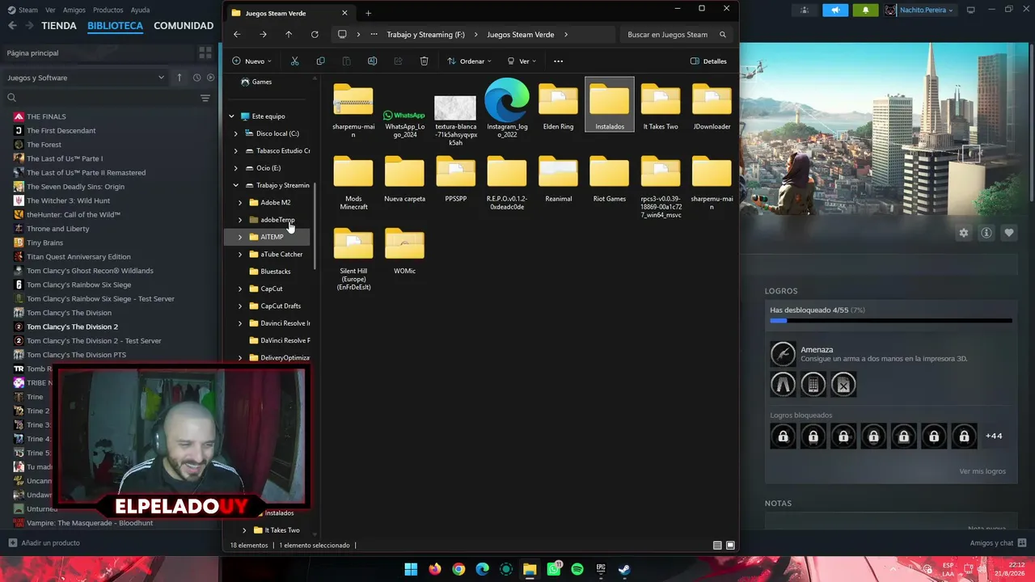Viewport: 1035px width, 582px height.
Task: Open Steam friends icon in top bar
Action: click(x=805, y=10)
